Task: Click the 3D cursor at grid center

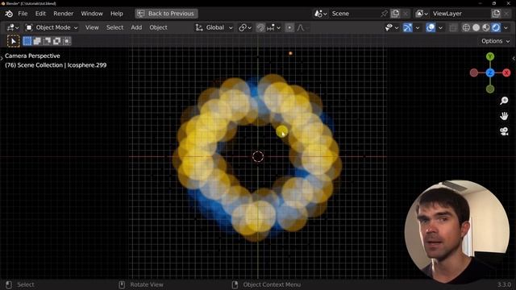Action: point(258,156)
